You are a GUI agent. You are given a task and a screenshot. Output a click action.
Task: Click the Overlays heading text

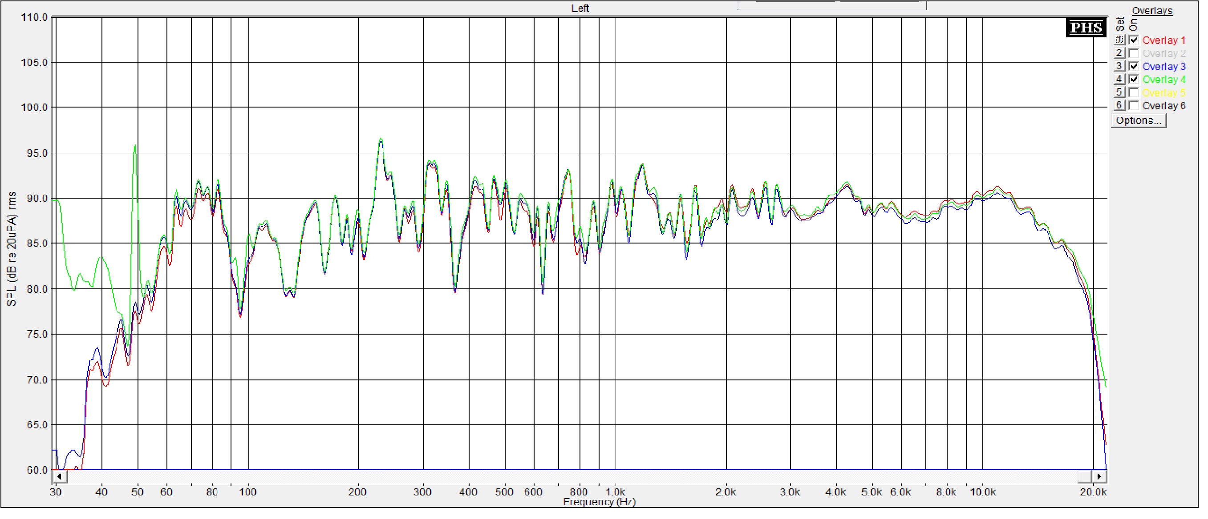1152,11
